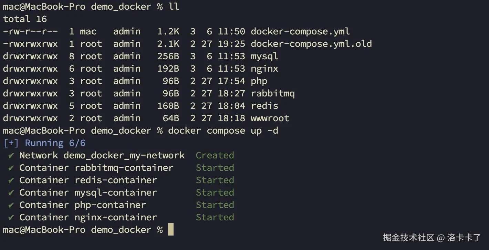Click the checkmark next to mysql-container
This screenshot has width=489, height=250.
point(11,193)
